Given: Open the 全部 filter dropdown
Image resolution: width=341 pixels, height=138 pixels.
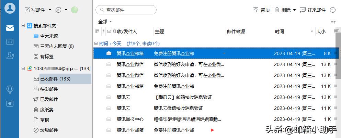Looking at the screenshot, I should [105, 22].
